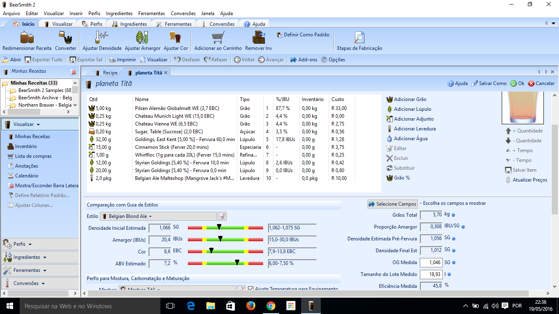Click the Redimensionar Receita scale icon
Viewport: 559px width, 314px height.
point(27,38)
